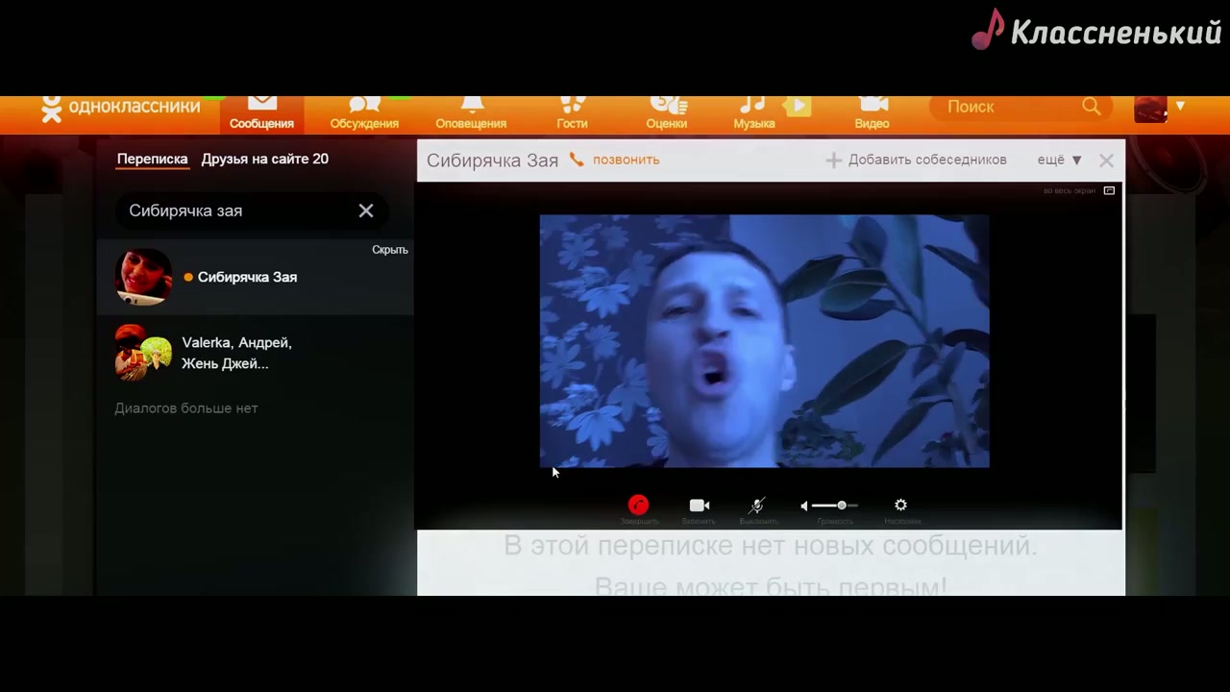Switch video call to full screen
The image size is (1230, 692).
coord(1108,190)
